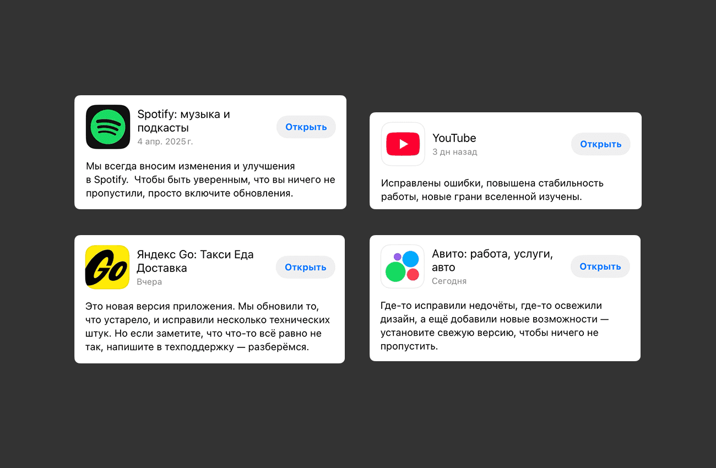Click the Яндекс Go app icon
The image size is (716, 468).
pos(107,267)
